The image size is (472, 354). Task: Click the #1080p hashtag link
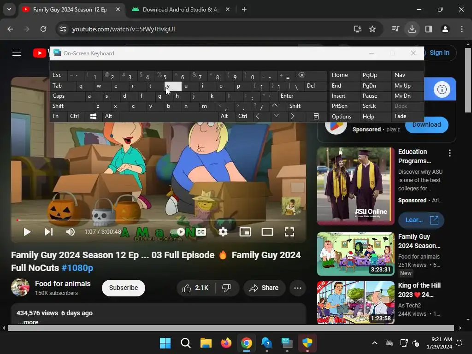pos(77,268)
